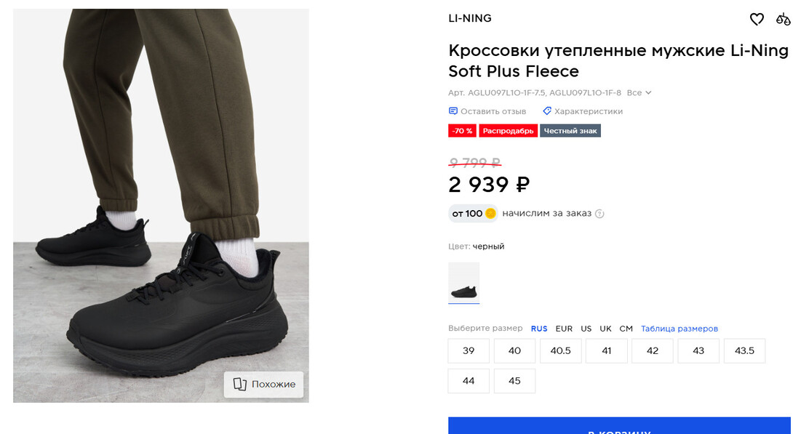This screenshot has height=434, width=793.
Task: Click the LI-NING brand link
Action: [470, 18]
